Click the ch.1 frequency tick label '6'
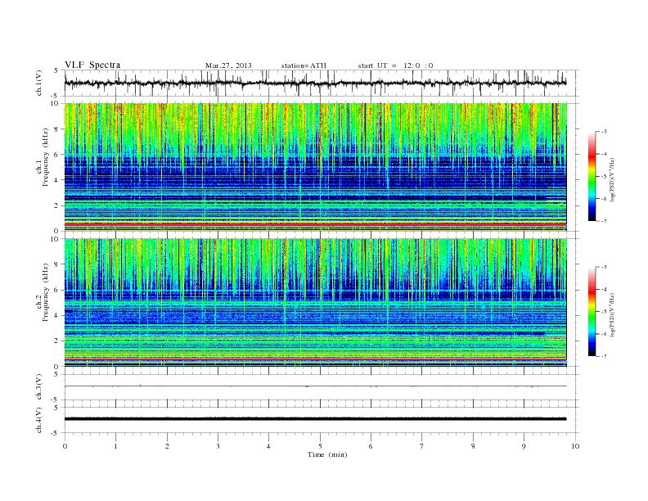Image resolution: width=648 pixels, height=501 pixels. coord(57,155)
